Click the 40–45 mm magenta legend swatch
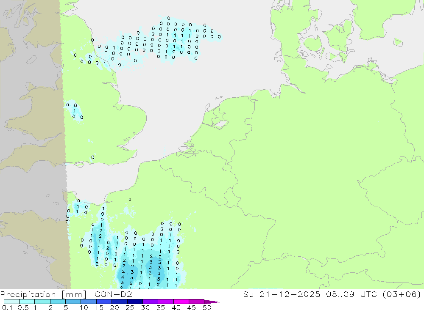This screenshot has height=310, width=424. (181, 302)
